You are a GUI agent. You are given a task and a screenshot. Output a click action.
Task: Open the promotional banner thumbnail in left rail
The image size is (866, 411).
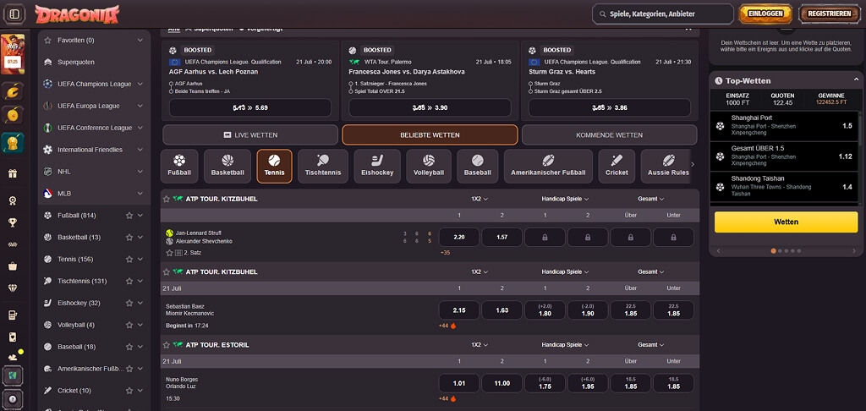tap(12, 54)
